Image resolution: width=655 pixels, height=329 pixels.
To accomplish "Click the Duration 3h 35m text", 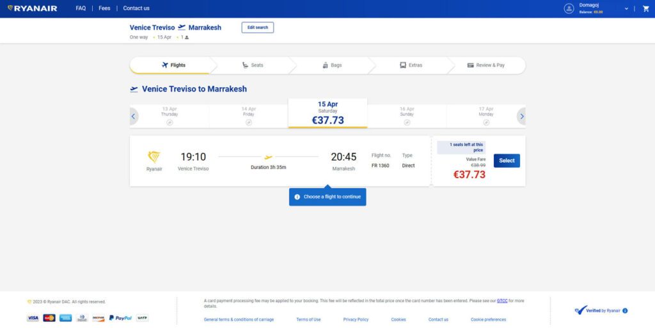I will (x=269, y=167).
